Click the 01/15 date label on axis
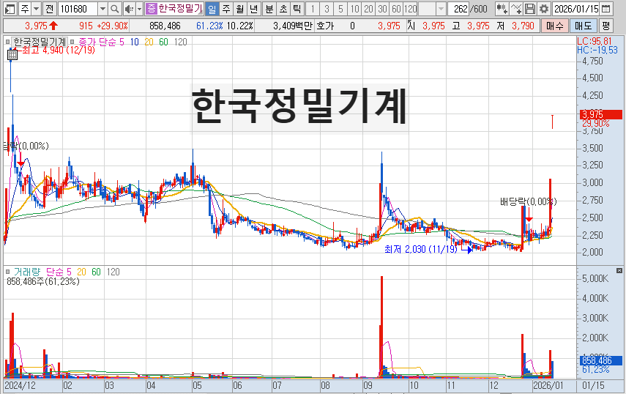 (x=593, y=385)
